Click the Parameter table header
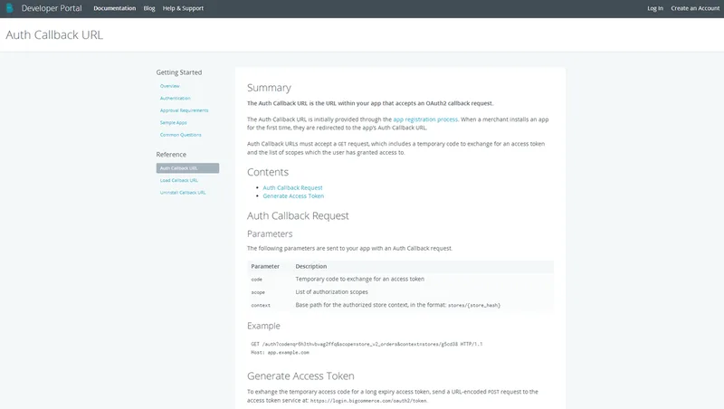 265,266
